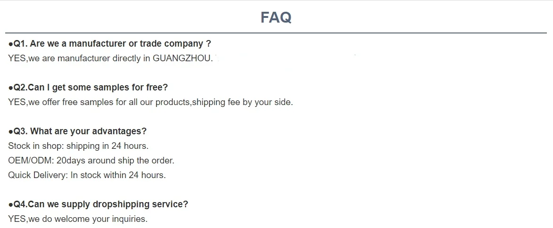553x228 pixels.
Task: Click the 'Quick Delivery: In stock within 24 hours' line
Action: (87, 175)
